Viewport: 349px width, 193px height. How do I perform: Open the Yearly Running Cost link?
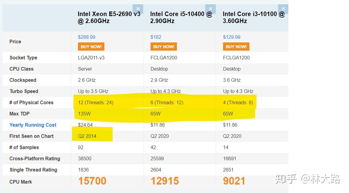coord(33,125)
